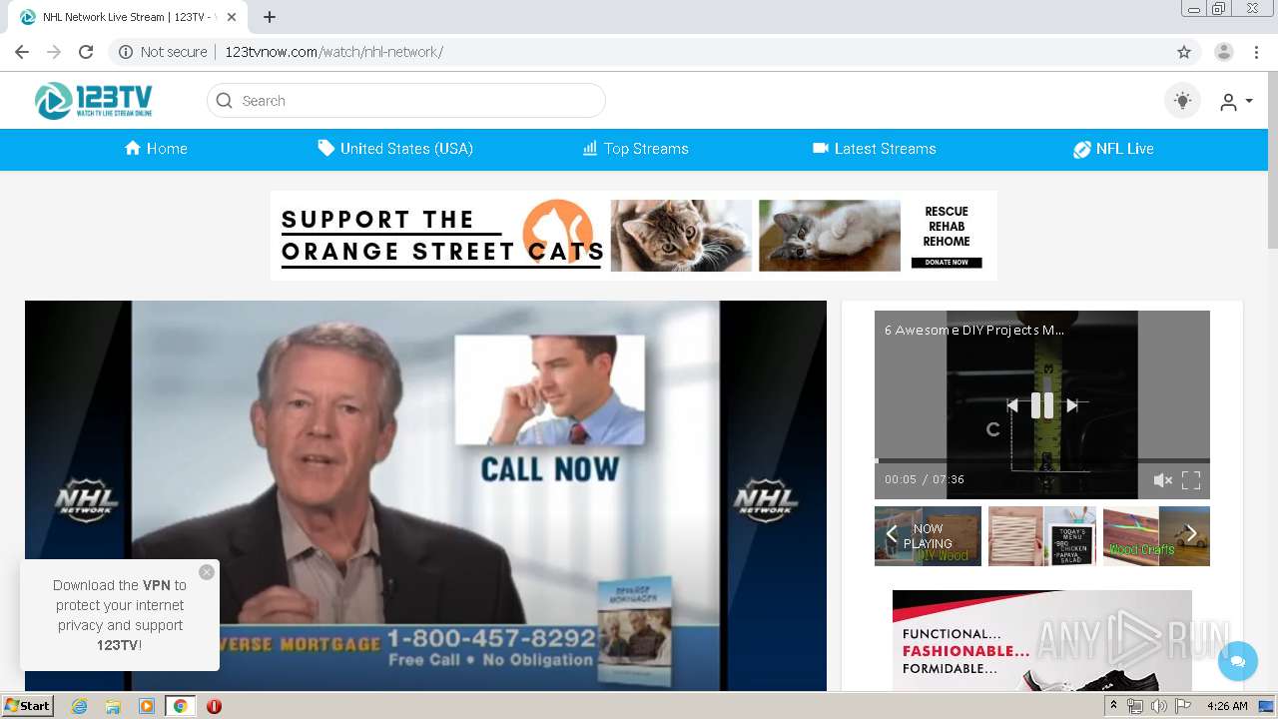The image size is (1278, 719).
Task: Show next playlist thumbnails
Action: tap(1191, 534)
